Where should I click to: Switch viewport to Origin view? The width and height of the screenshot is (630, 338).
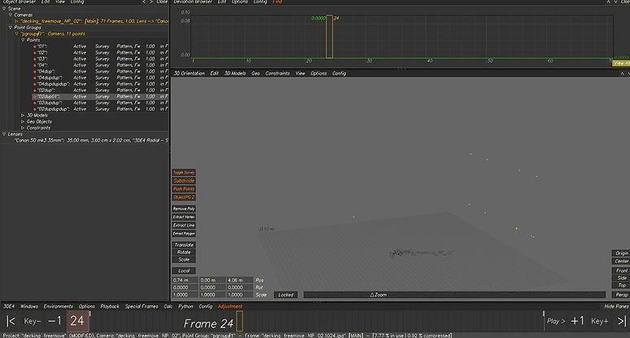coord(621,253)
